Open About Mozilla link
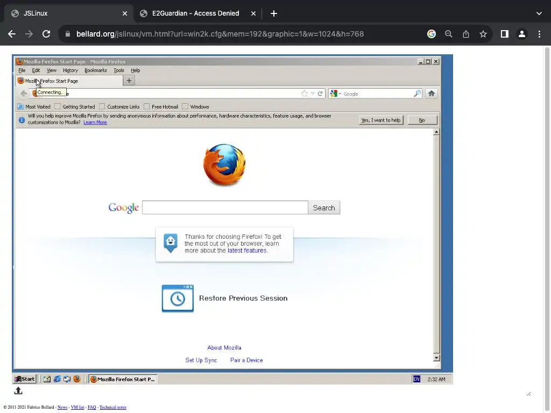 224,348
